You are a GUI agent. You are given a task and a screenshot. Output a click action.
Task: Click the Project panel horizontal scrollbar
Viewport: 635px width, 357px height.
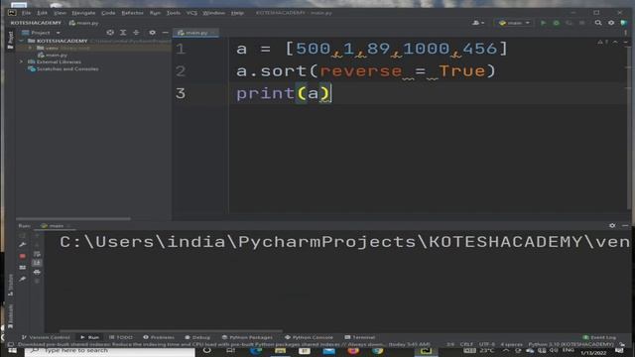tap(73, 218)
